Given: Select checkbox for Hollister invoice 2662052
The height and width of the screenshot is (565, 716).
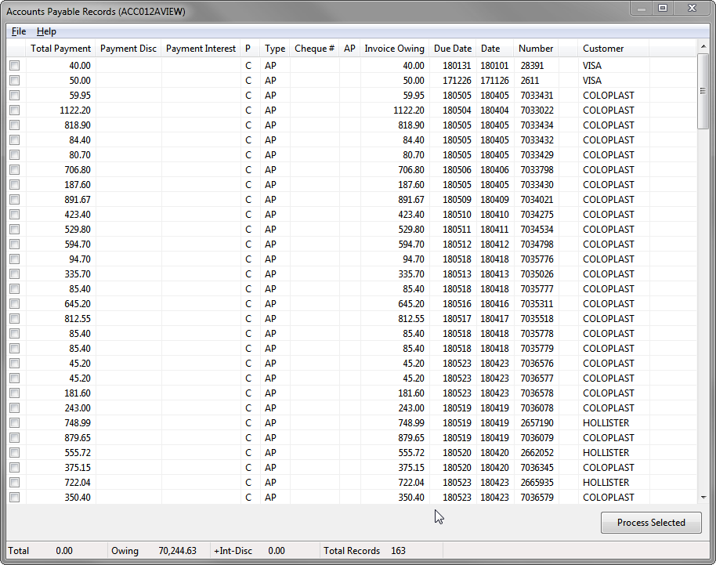Looking at the screenshot, I should click(x=15, y=453).
